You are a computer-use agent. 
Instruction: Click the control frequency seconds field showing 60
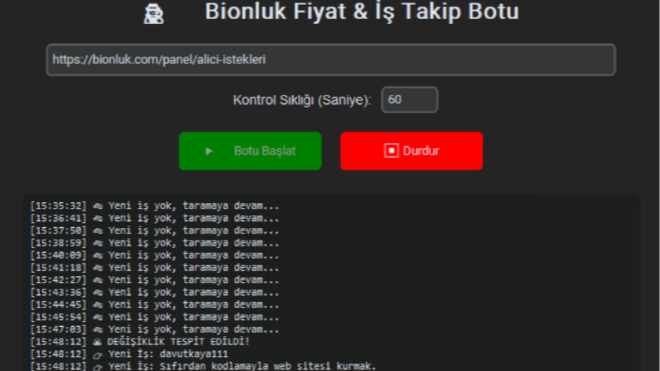pyautogui.click(x=409, y=100)
